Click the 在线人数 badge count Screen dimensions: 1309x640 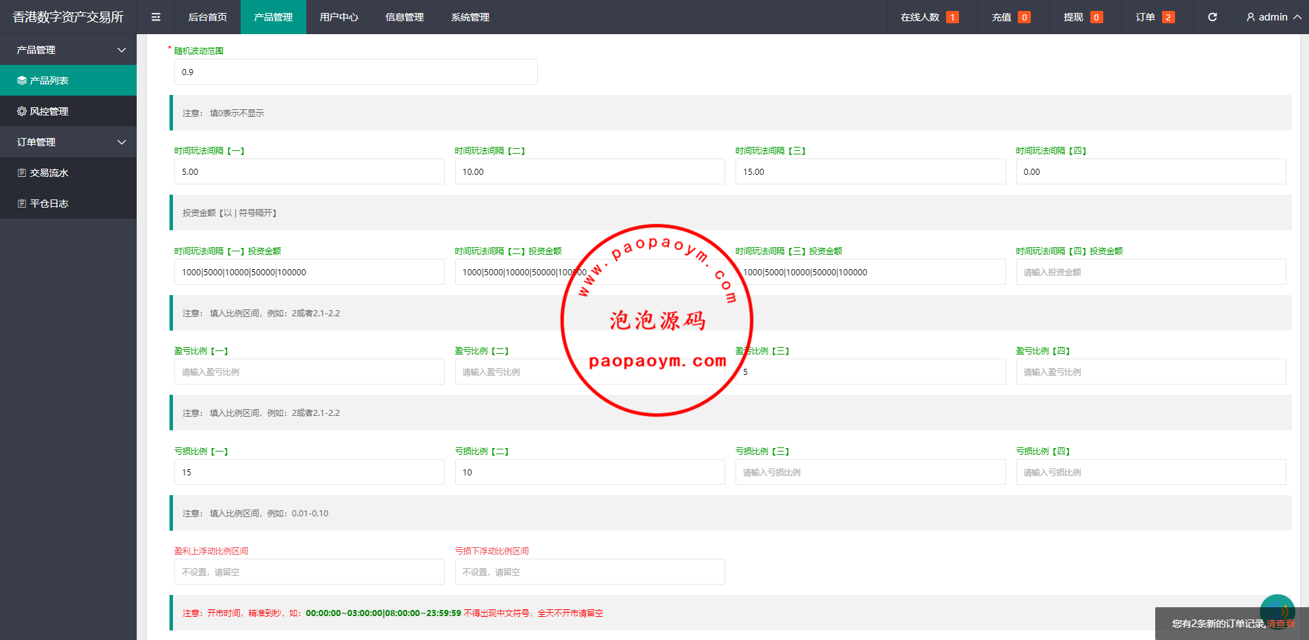(952, 17)
